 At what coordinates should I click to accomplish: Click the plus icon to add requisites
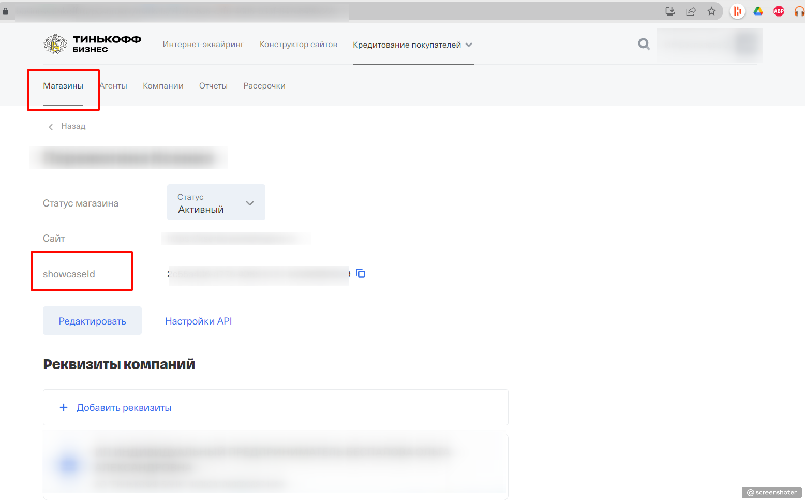coord(64,407)
